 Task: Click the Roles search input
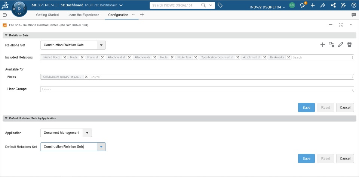[x=220, y=77]
